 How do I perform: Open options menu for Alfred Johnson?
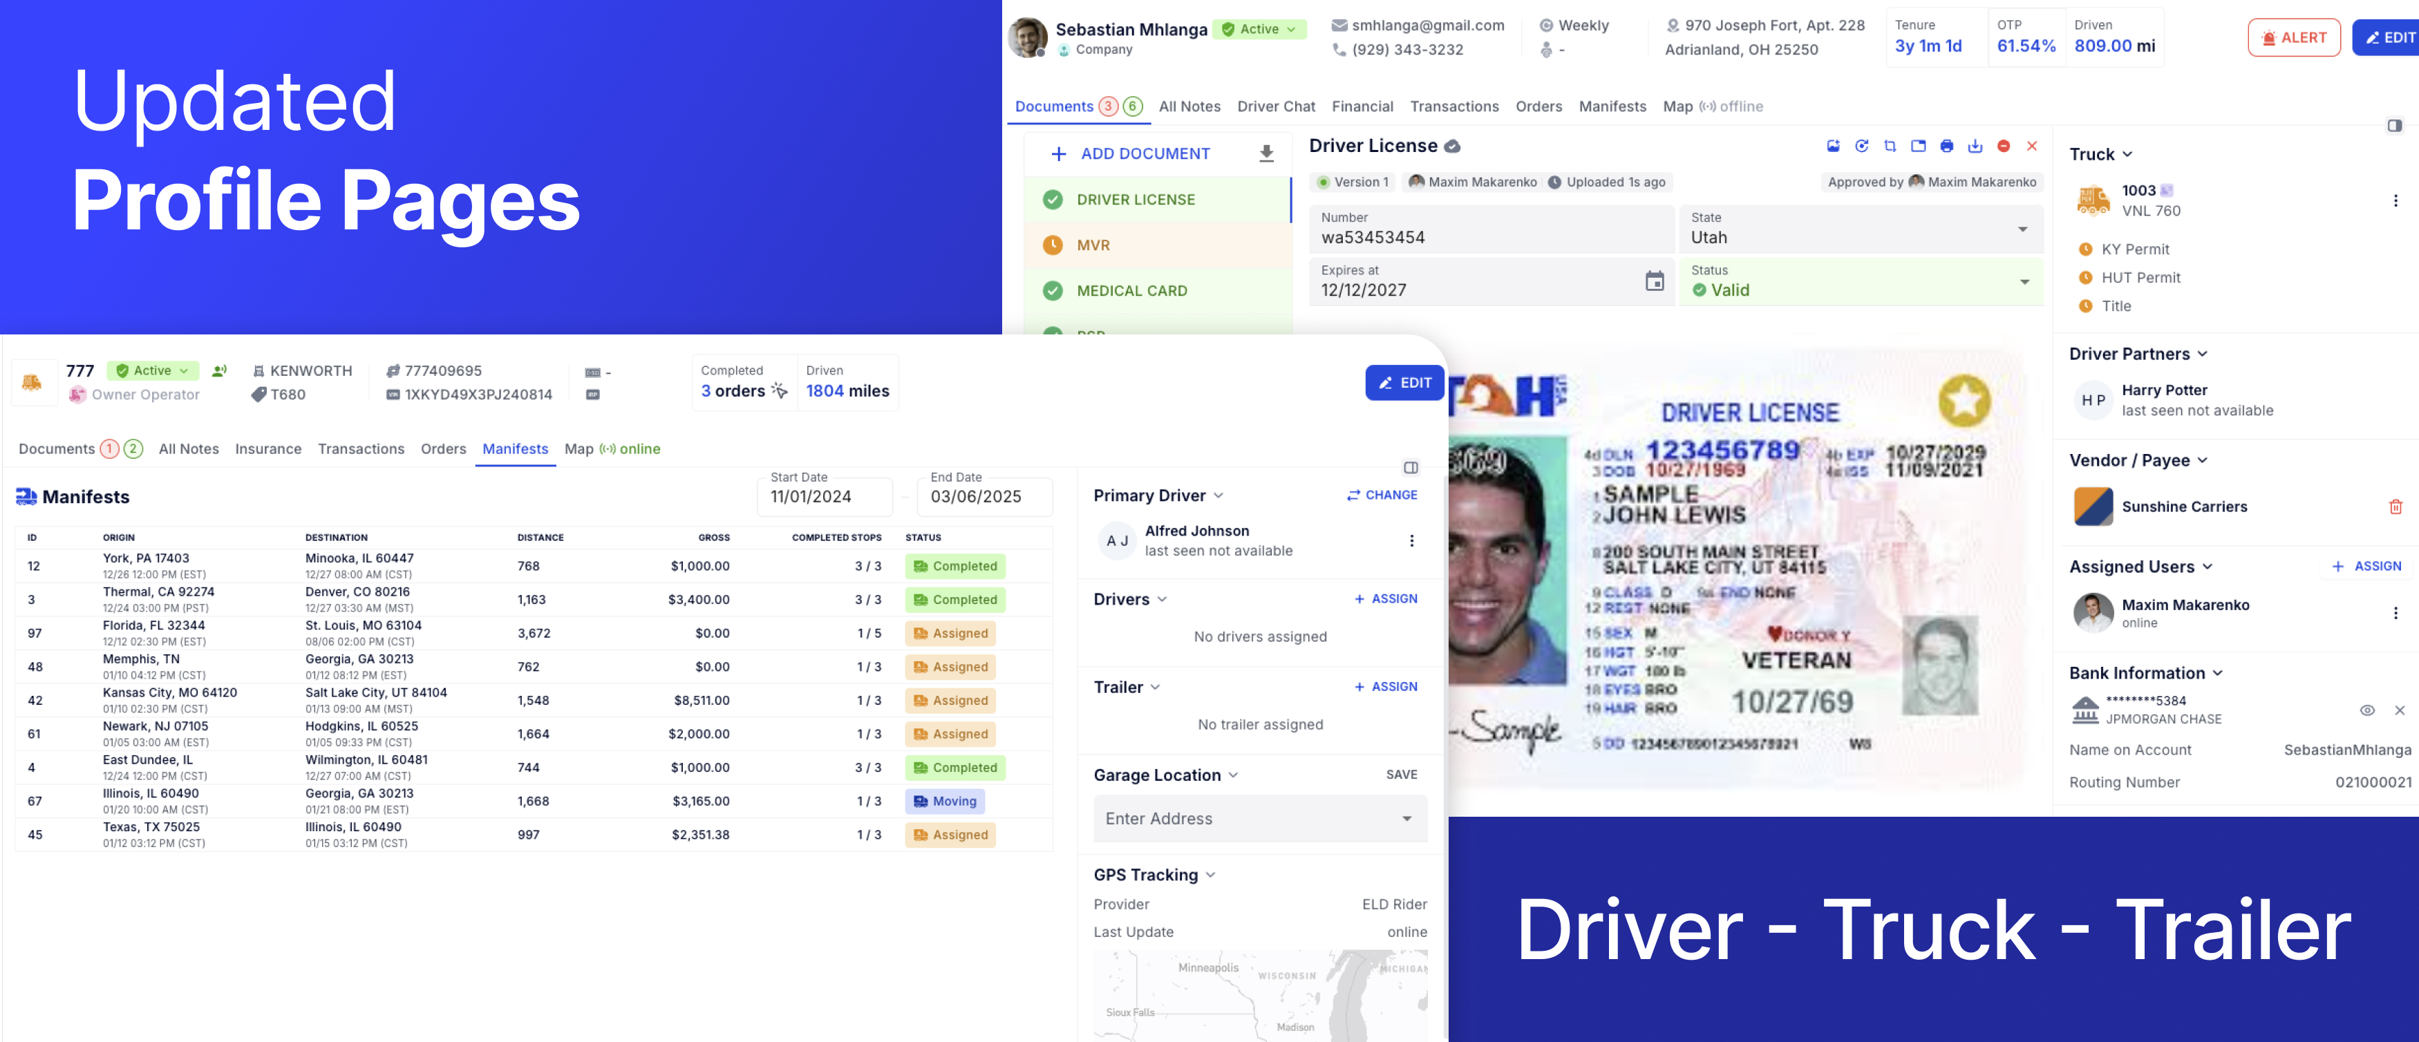point(1411,541)
